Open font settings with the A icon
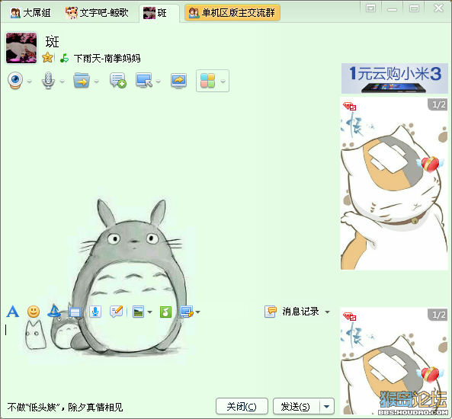This screenshot has width=452, height=419. click(x=13, y=312)
